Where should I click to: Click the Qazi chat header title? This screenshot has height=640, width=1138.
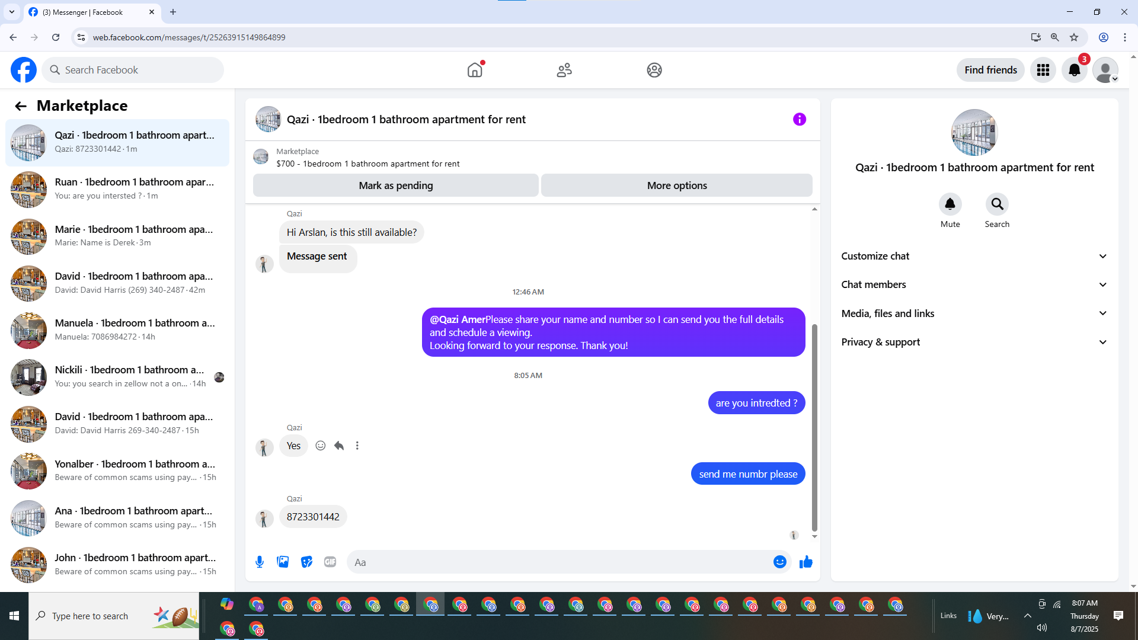click(406, 119)
